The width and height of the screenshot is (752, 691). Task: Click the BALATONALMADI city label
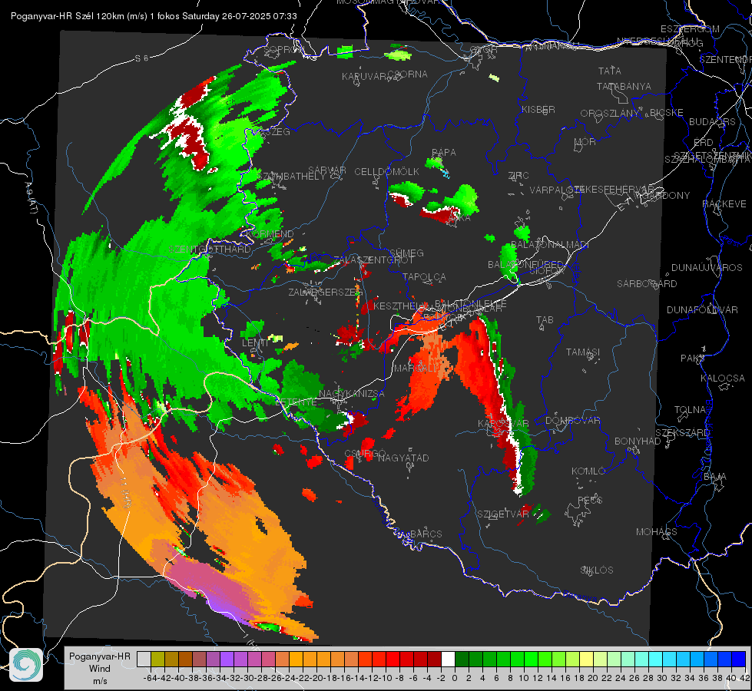coord(550,245)
